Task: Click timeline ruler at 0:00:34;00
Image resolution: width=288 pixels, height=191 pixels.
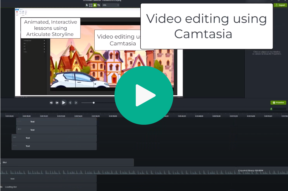Action: [78, 116]
